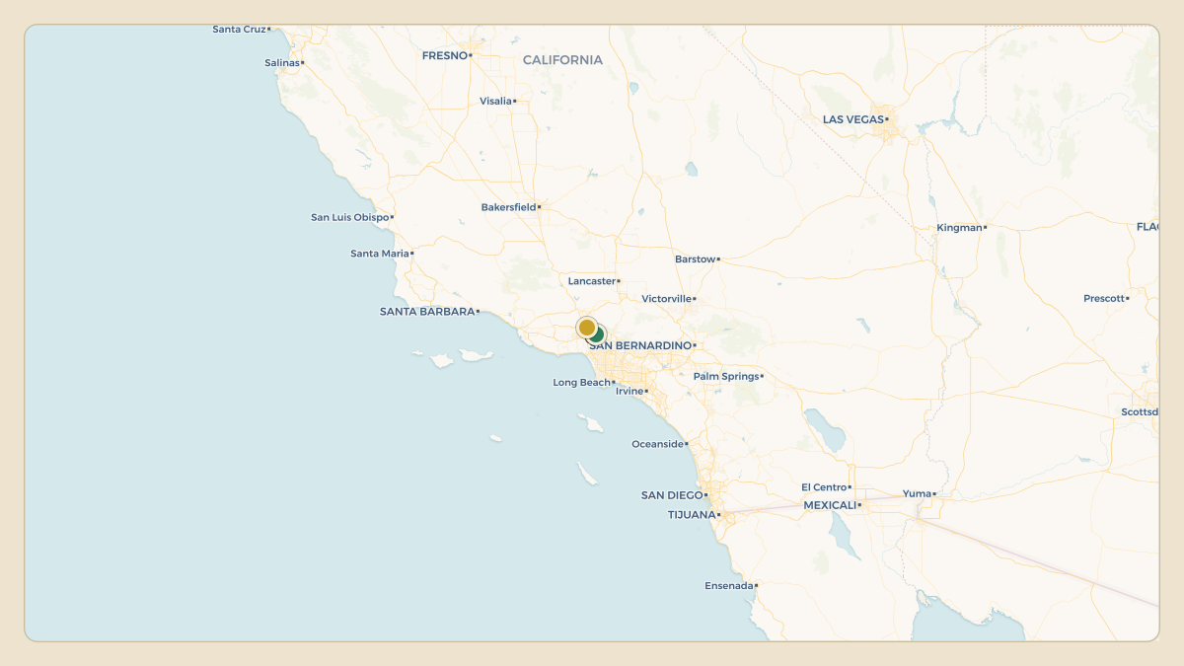
Task: Click the Santa Barbara city label
Action: pyautogui.click(x=427, y=311)
